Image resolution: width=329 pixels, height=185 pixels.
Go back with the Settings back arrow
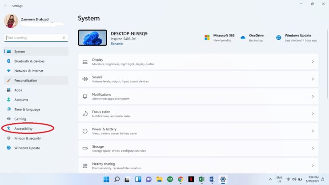coord(6,6)
